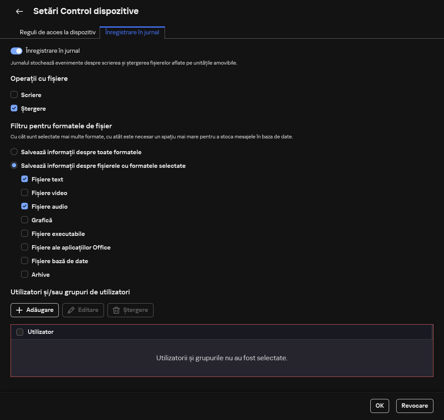Viewport: 444px width, 420px height.
Task: Uncheck the Ștergere file operation checkbox
Action: point(14,109)
